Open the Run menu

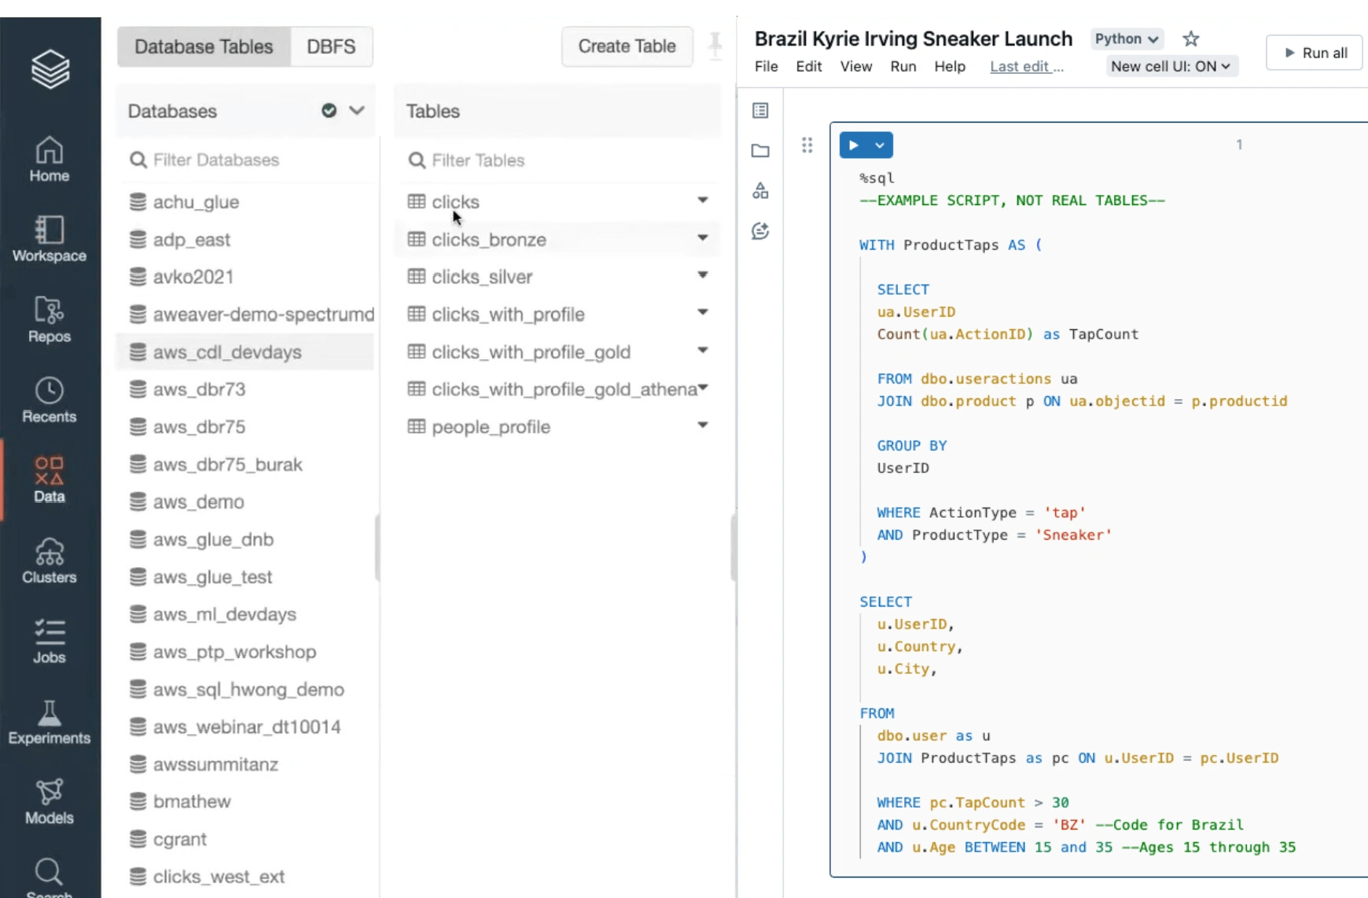point(903,66)
